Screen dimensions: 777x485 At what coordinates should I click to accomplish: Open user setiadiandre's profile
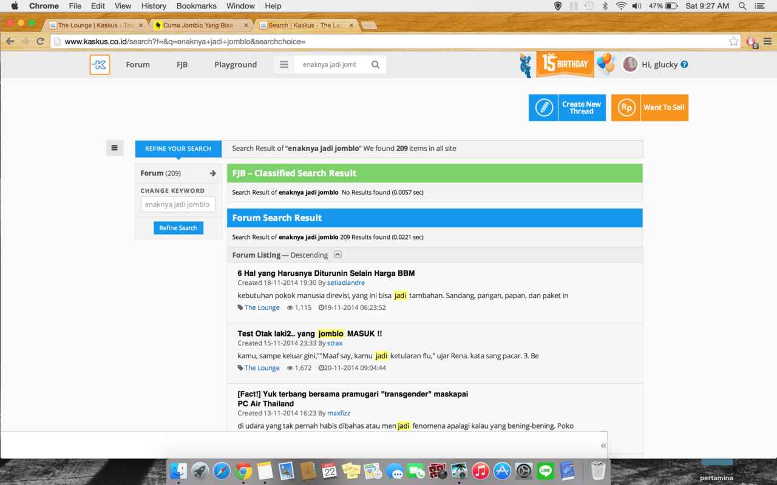(346, 283)
